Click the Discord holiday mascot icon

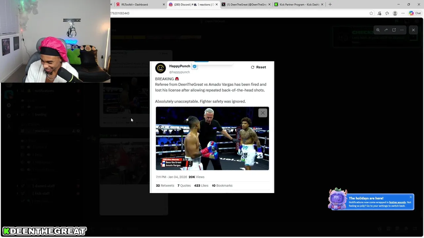(x=337, y=199)
